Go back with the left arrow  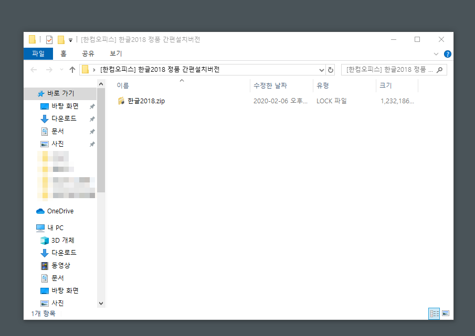click(34, 70)
